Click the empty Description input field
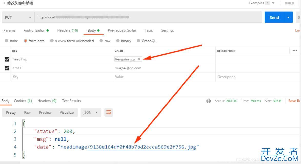Viewport: 301px width, 164px height. [257, 77]
